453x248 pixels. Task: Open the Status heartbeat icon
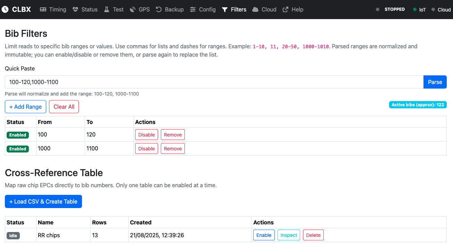75,9
